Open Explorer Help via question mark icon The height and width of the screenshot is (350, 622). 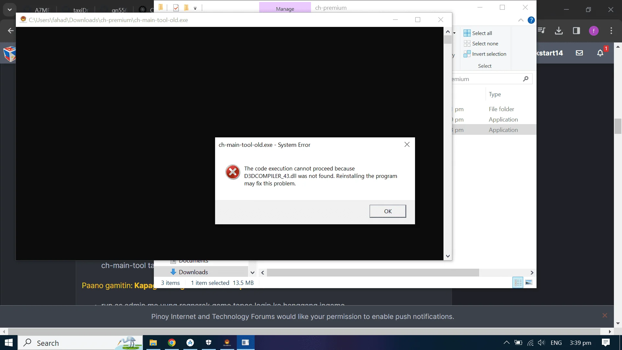point(531,20)
